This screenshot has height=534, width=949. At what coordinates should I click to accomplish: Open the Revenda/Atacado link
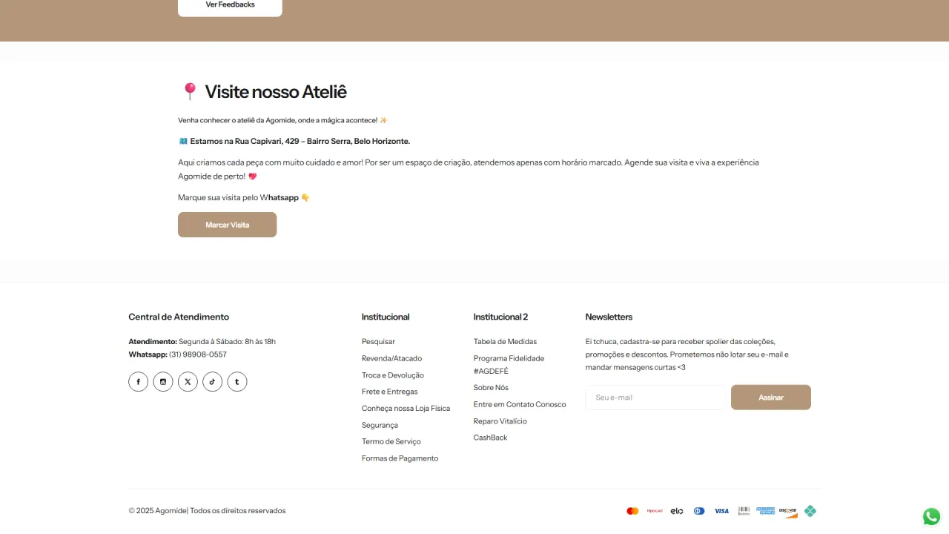391,358
